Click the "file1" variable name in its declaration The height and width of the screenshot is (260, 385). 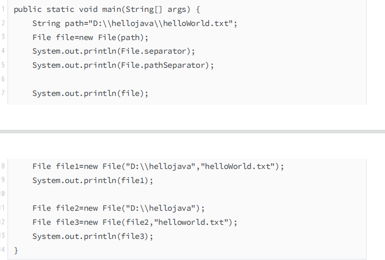pos(67,166)
